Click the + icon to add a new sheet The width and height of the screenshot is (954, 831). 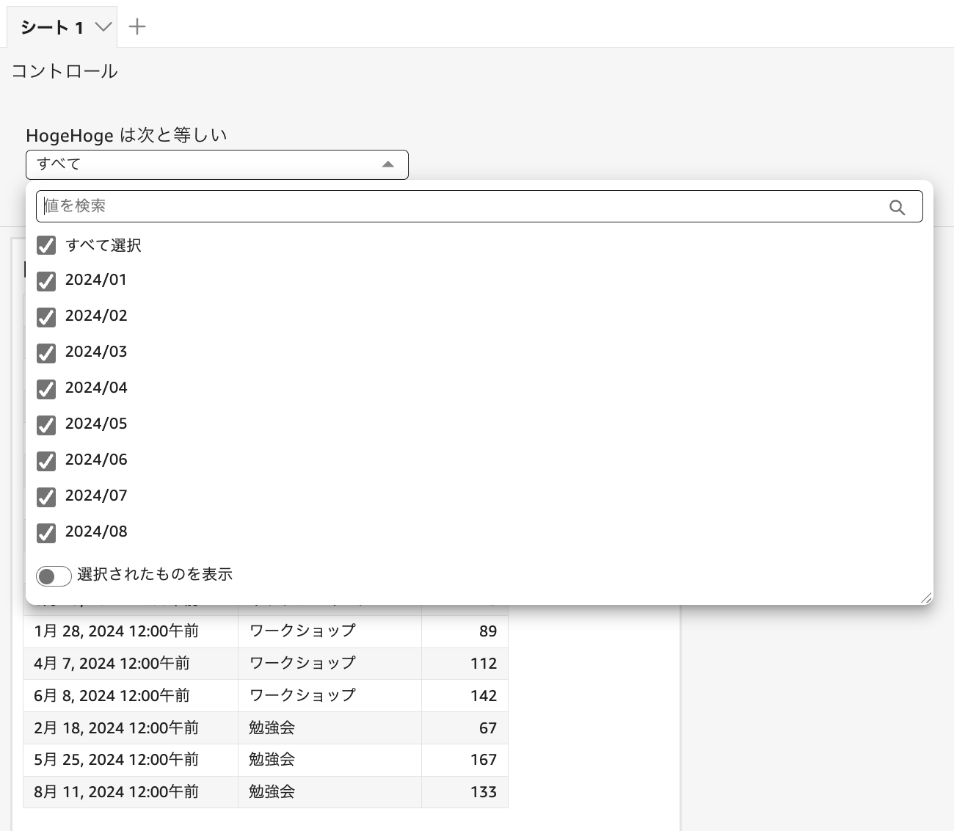click(x=136, y=26)
